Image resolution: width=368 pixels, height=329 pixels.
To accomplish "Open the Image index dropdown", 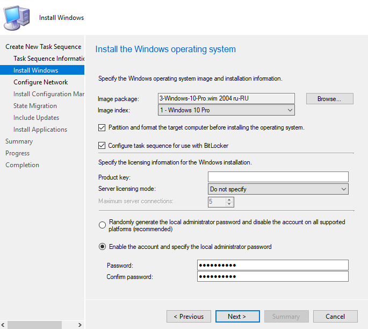I will point(226,110).
